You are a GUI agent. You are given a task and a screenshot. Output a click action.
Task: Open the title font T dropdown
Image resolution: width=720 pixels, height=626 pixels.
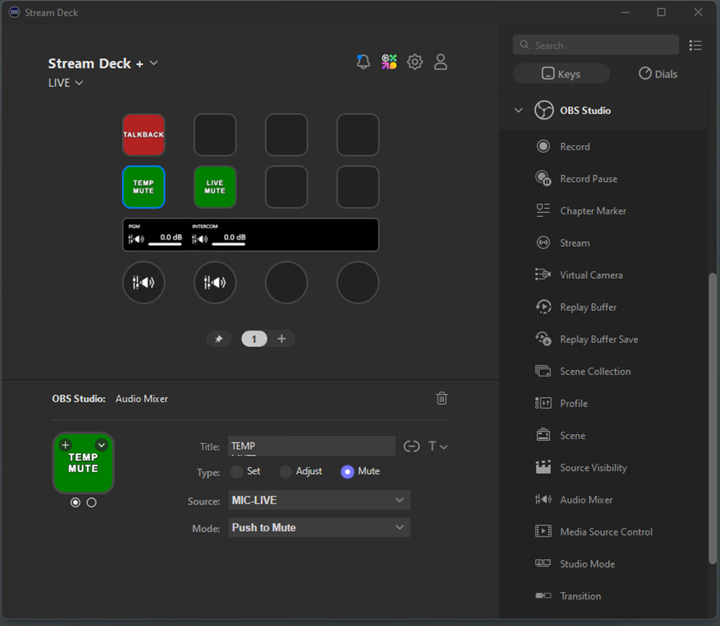click(438, 446)
